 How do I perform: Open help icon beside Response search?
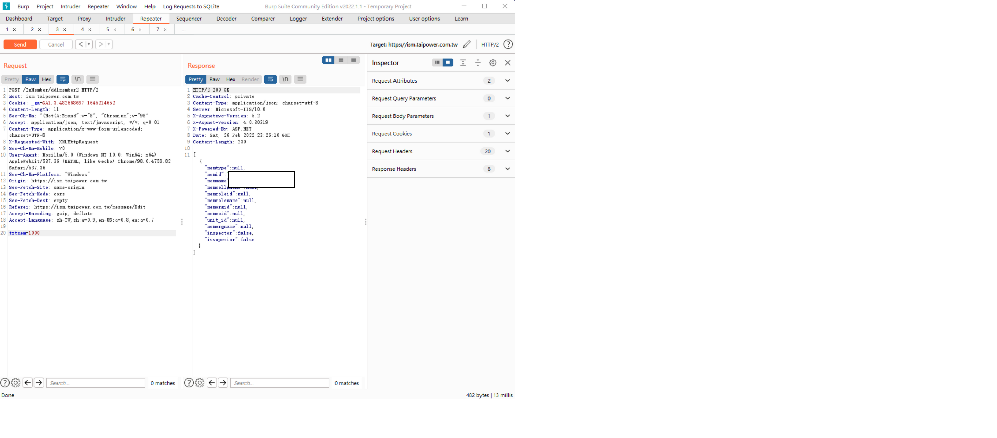tap(189, 383)
